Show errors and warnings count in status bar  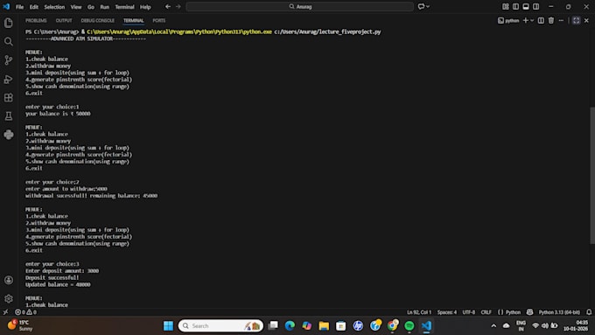coord(25,312)
